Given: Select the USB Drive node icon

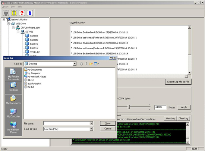Looking at the screenshot, I should click(13, 23).
